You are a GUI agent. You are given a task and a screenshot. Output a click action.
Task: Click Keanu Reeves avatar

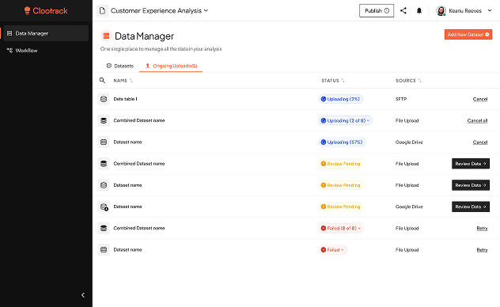pyautogui.click(x=441, y=11)
